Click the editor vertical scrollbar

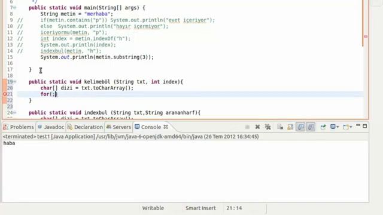[363, 23]
